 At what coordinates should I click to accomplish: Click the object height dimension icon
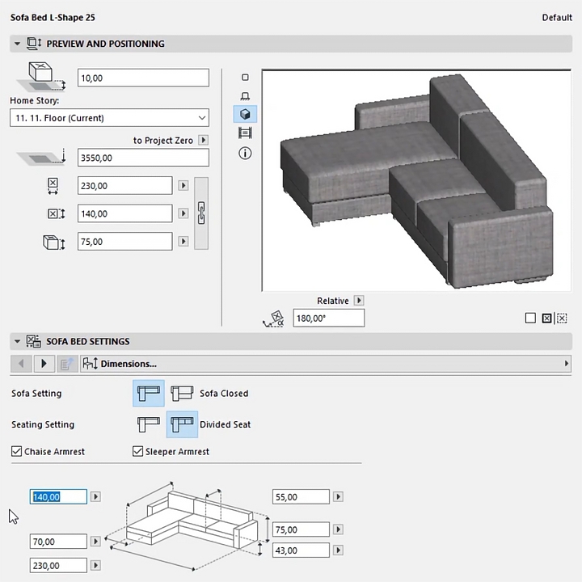[x=54, y=242]
